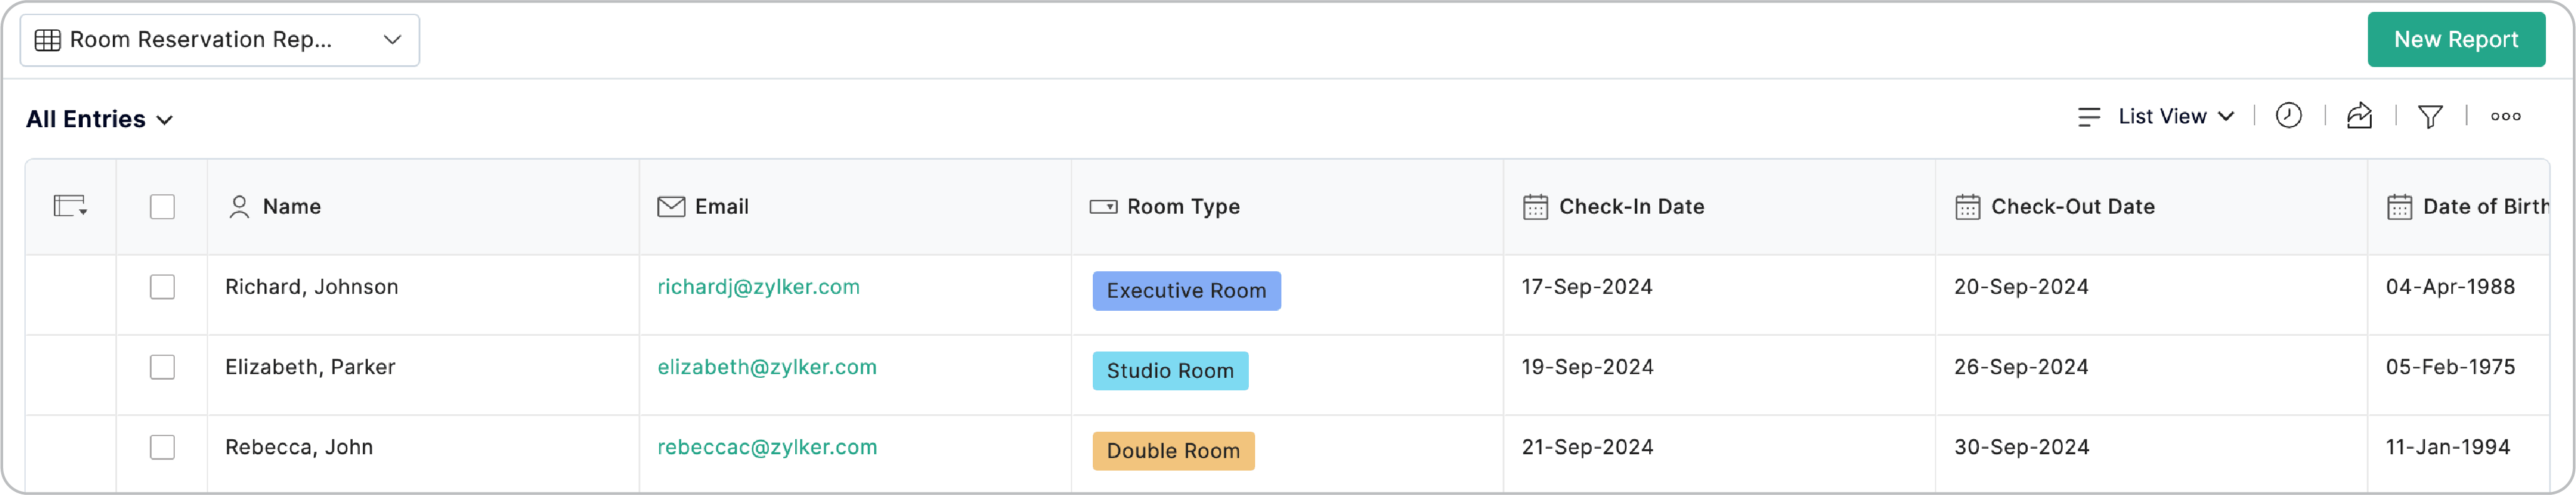
Task: Click the Room Type column header
Action: point(1183,207)
